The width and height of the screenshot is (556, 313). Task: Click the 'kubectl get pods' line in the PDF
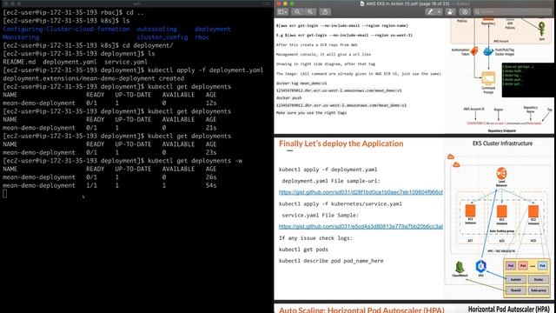click(x=303, y=250)
